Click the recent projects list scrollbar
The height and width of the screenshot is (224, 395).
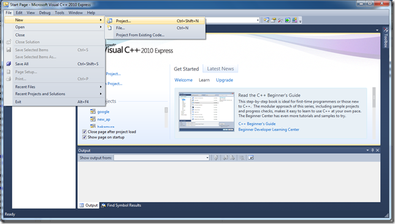[x=166, y=117]
